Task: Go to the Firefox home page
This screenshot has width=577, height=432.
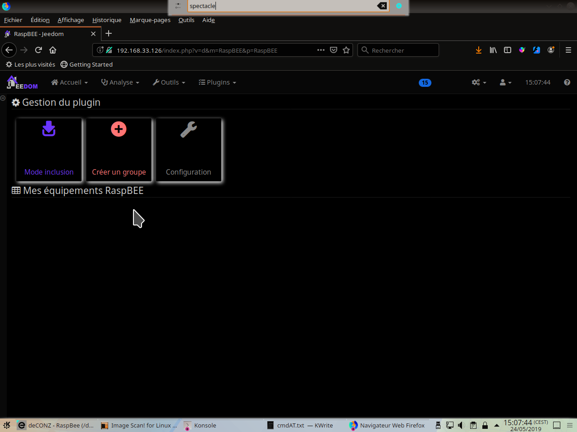Action: click(53, 50)
